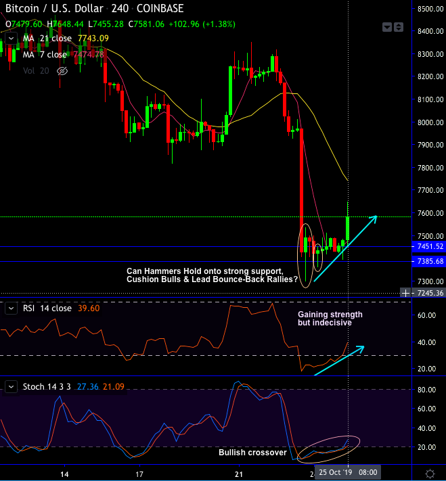Image resolution: width=446 pixels, height=481 pixels.
Task: Select the 7385.68 price label
Action: [428, 261]
